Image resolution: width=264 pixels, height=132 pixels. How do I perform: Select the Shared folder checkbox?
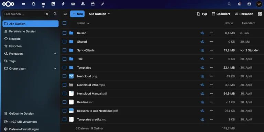(x=65, y=41)
